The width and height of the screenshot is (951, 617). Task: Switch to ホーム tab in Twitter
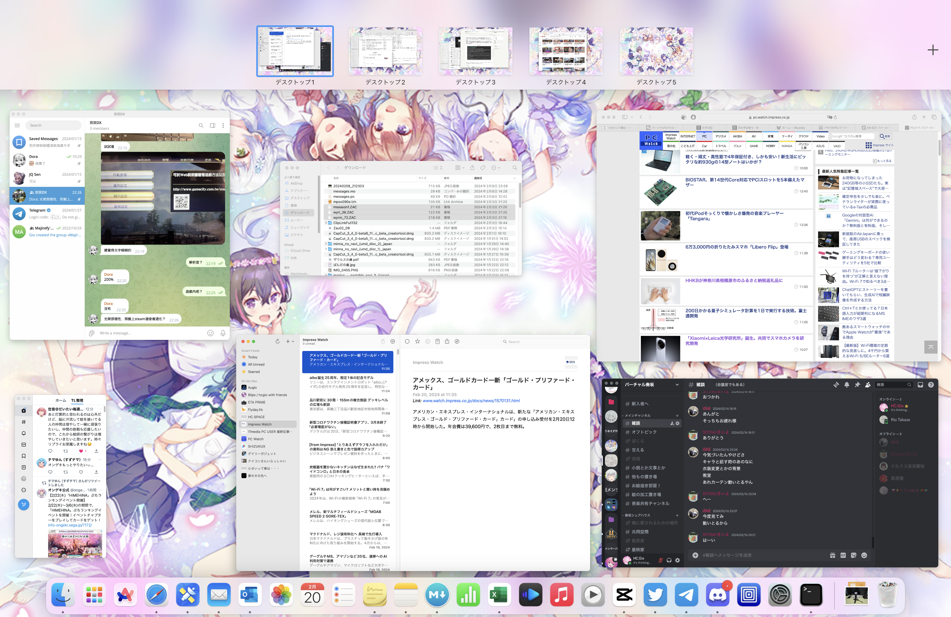click(x=61, y=400)
